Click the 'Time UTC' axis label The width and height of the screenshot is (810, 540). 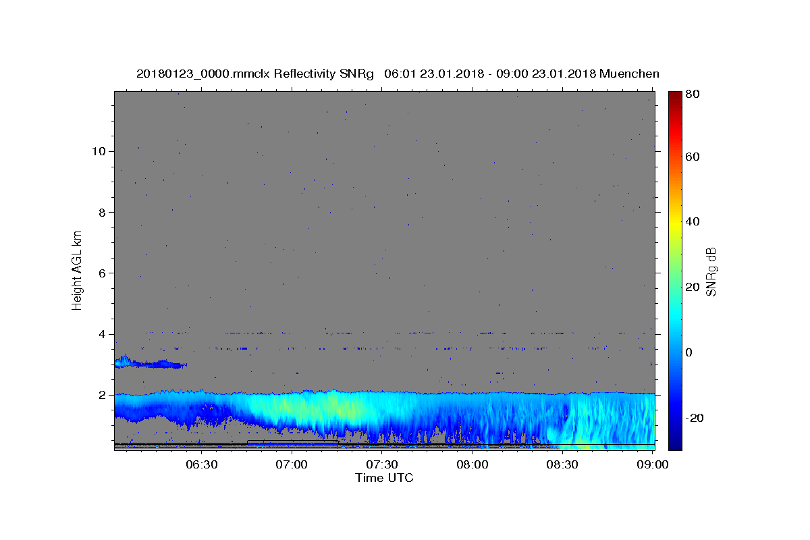[x=384, y=478]
